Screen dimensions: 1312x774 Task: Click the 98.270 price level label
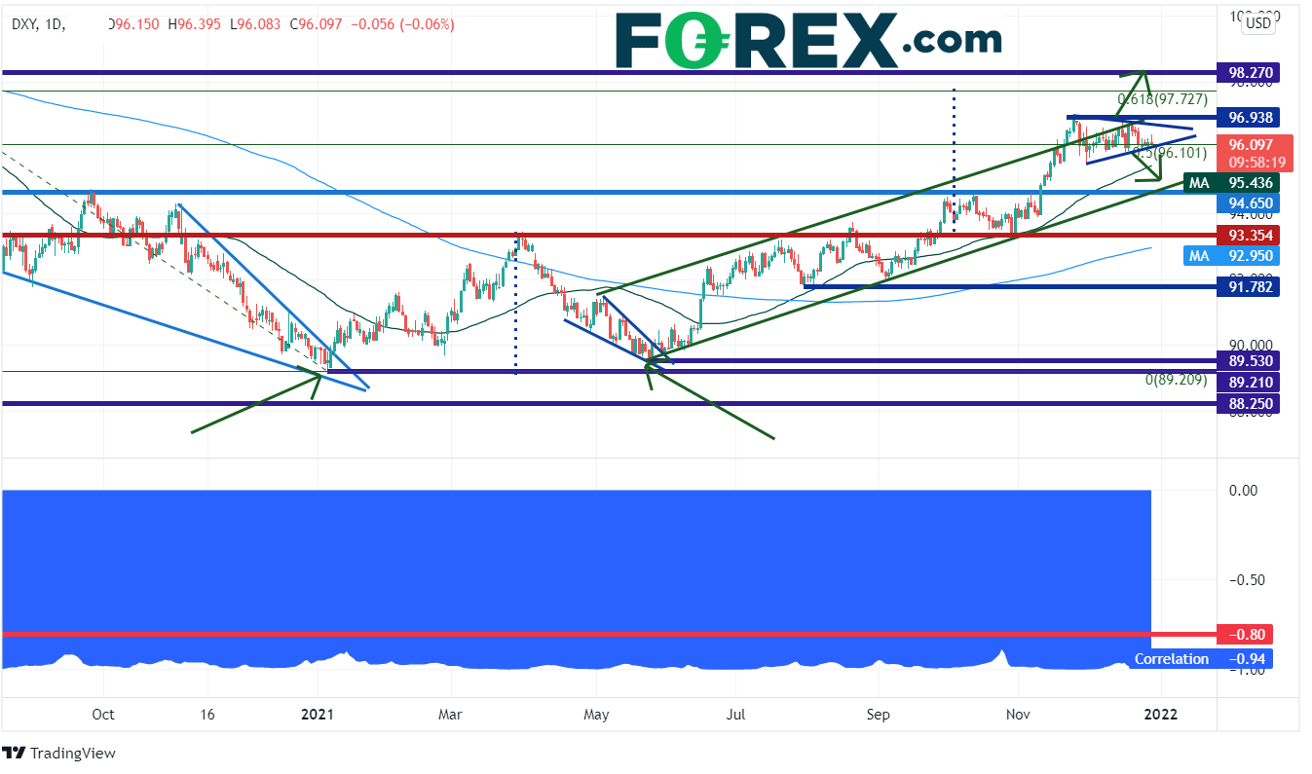tap(1249, 73)
